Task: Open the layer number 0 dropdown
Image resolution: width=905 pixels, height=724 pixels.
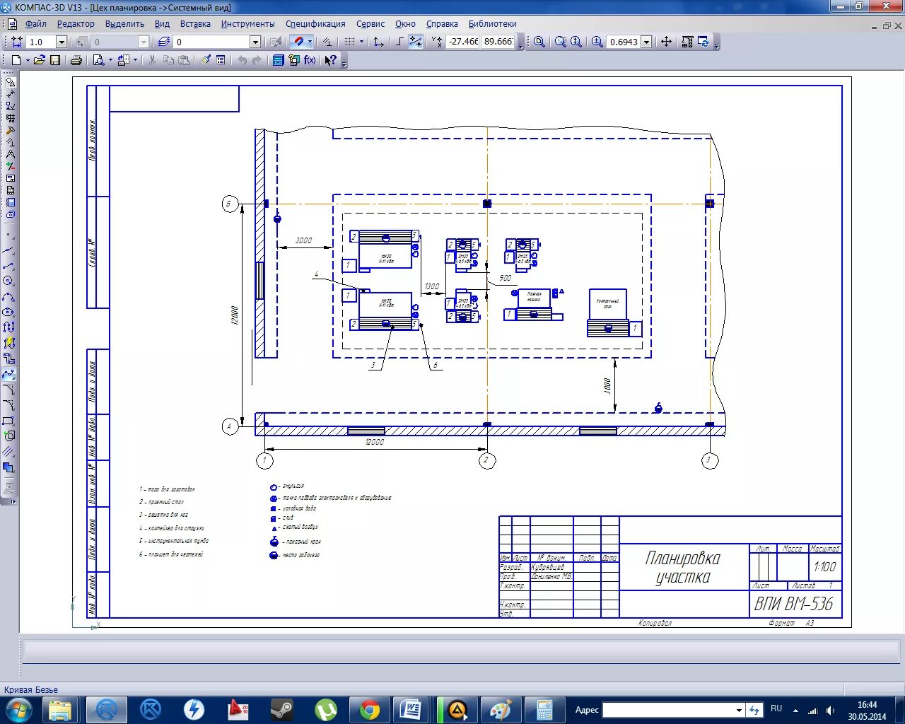Action: point(255,42)
